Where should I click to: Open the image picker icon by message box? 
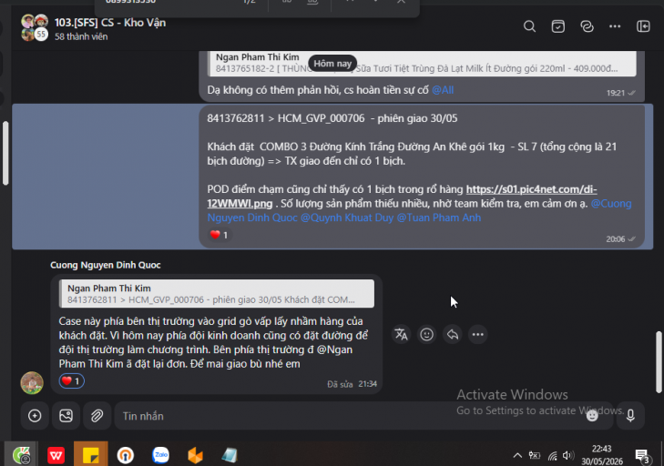66,416
